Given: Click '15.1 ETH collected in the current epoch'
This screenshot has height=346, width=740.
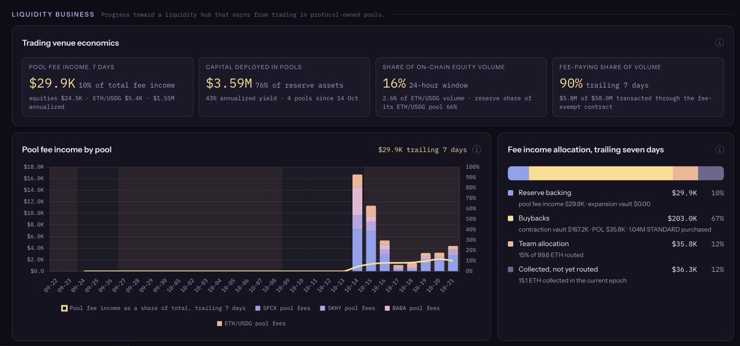Looking at the screenshot, I should pos(572,280).
